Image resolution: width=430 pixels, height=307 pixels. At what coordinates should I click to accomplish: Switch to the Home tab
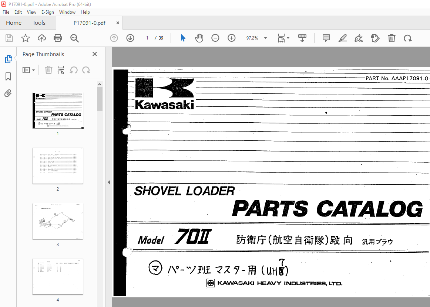point(14,23)
